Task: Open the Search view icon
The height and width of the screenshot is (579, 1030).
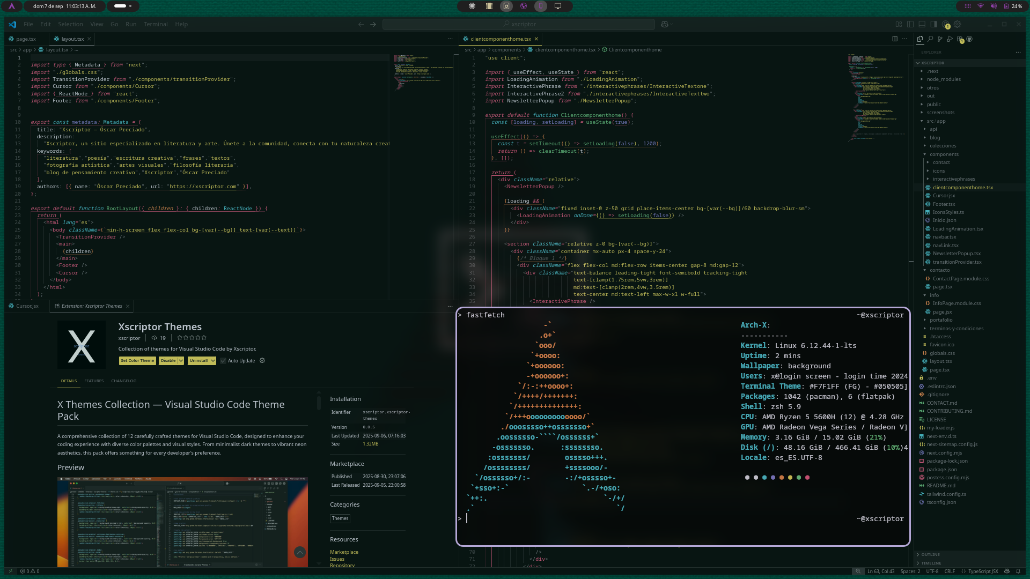Action: click(x=930, y=39)
